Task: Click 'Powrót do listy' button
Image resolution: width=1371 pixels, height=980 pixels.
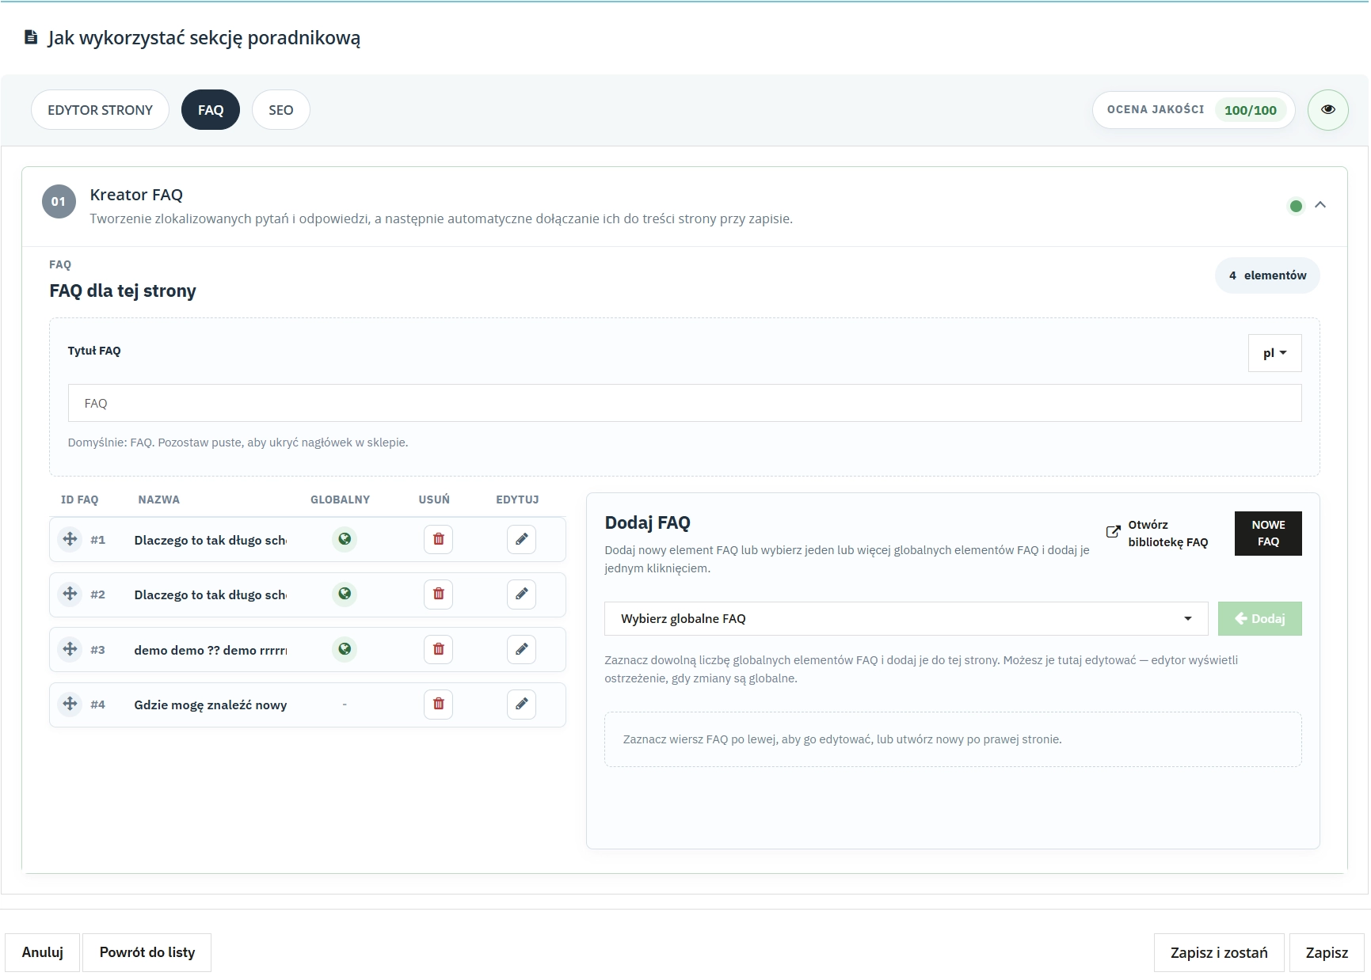Action: tap(147, 952)
